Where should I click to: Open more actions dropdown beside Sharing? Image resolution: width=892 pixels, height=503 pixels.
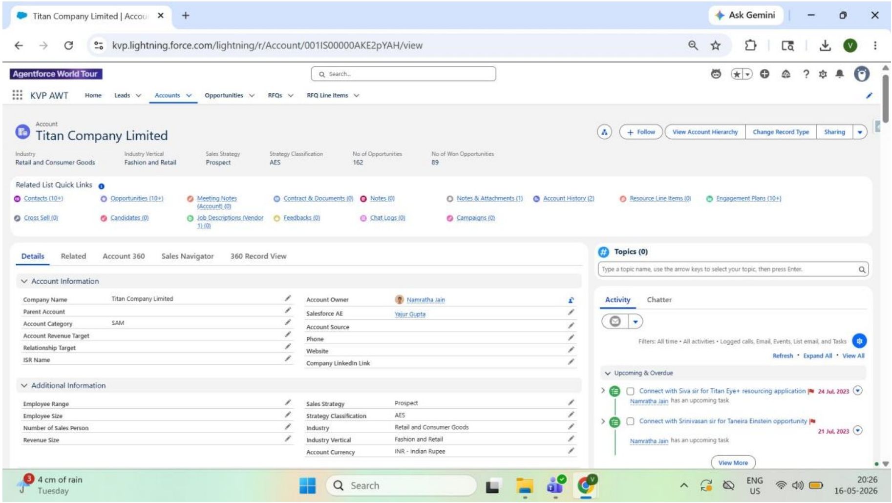tap(860, 132)
